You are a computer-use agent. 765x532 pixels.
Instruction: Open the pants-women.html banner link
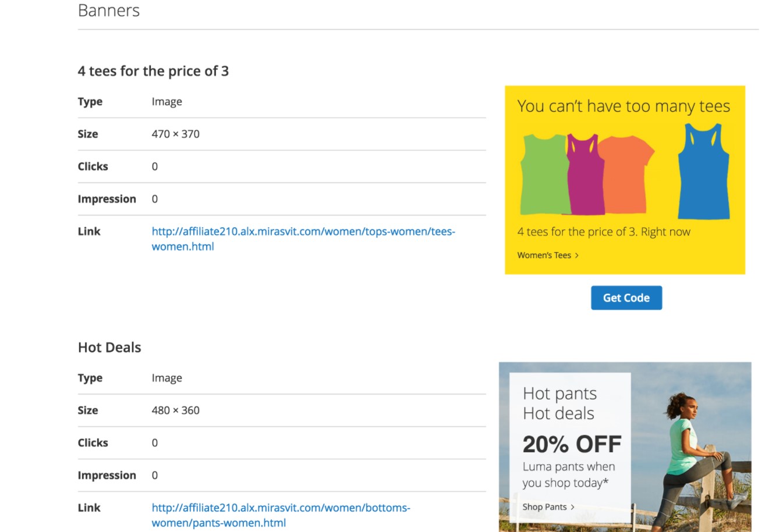[x=281, y=515]
